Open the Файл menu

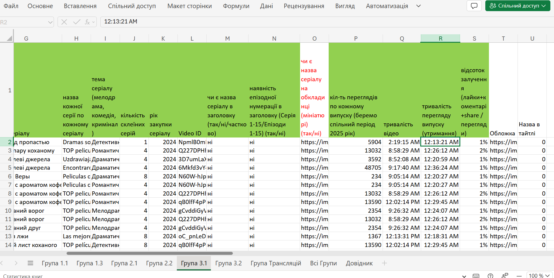click(11, 6)
